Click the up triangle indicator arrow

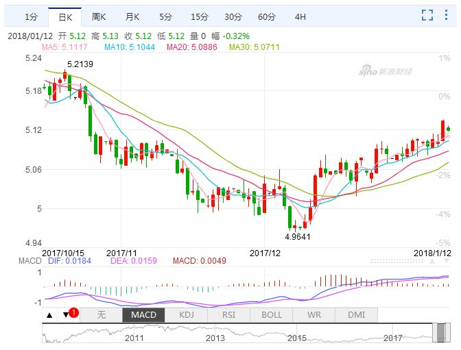(x=49, y=315)
